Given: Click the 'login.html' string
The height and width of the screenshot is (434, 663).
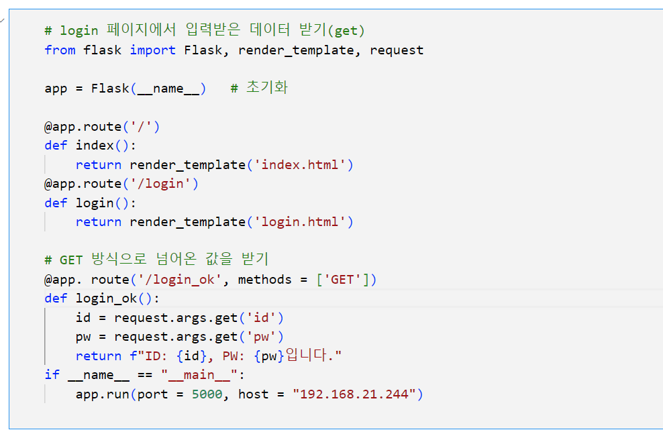Looking at the screenshot, I should 300,222.
